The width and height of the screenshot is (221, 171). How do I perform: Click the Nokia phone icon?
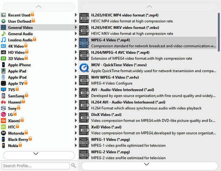click(x=4, y=146)
